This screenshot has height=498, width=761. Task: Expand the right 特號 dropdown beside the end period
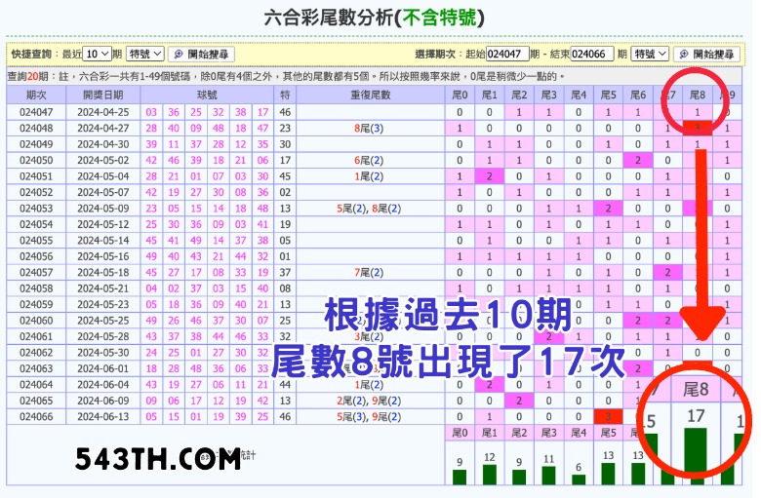click(x=649, y=55)
